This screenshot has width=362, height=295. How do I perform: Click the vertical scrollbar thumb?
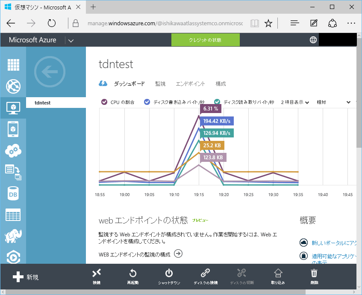click(x=359, y=92)
